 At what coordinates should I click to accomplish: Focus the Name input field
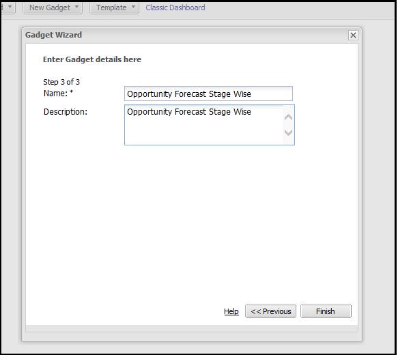pos(208,94)
